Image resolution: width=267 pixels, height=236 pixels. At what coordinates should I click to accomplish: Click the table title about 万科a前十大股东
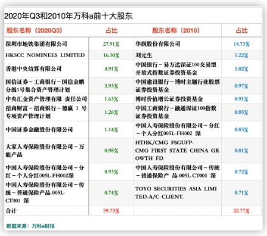click(68, 16)
